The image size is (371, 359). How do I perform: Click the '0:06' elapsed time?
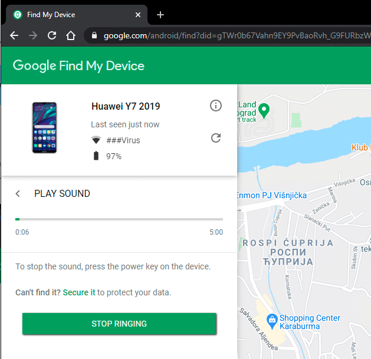(22, 232)
